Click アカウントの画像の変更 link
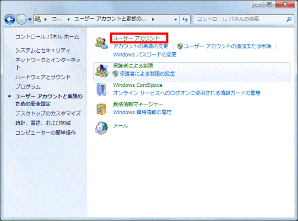The width and height of the screenshot is (298, 221). [x=140, y=46]
